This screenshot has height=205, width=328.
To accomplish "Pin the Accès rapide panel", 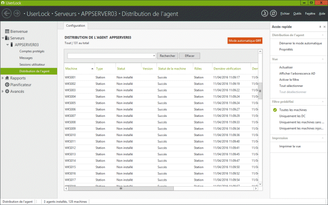I will [x=320, y=27].
